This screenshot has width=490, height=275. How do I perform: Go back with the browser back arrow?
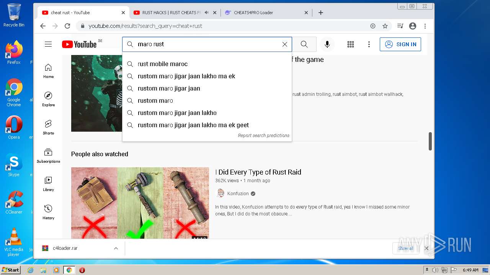43,26
